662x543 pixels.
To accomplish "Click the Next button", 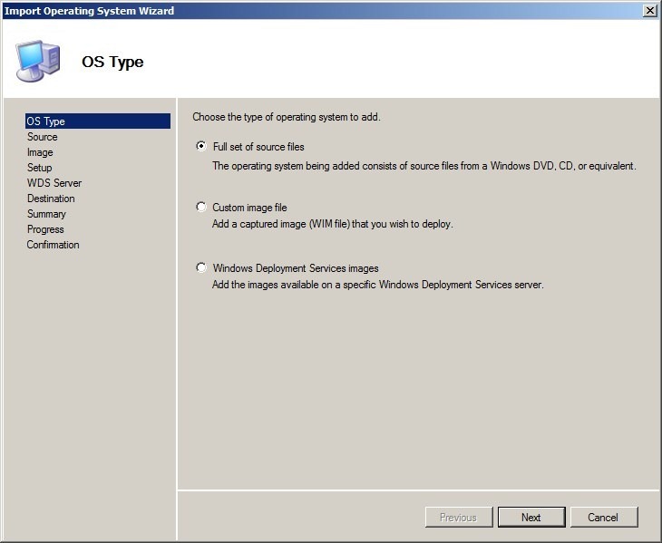I will (x=531, y=518).
